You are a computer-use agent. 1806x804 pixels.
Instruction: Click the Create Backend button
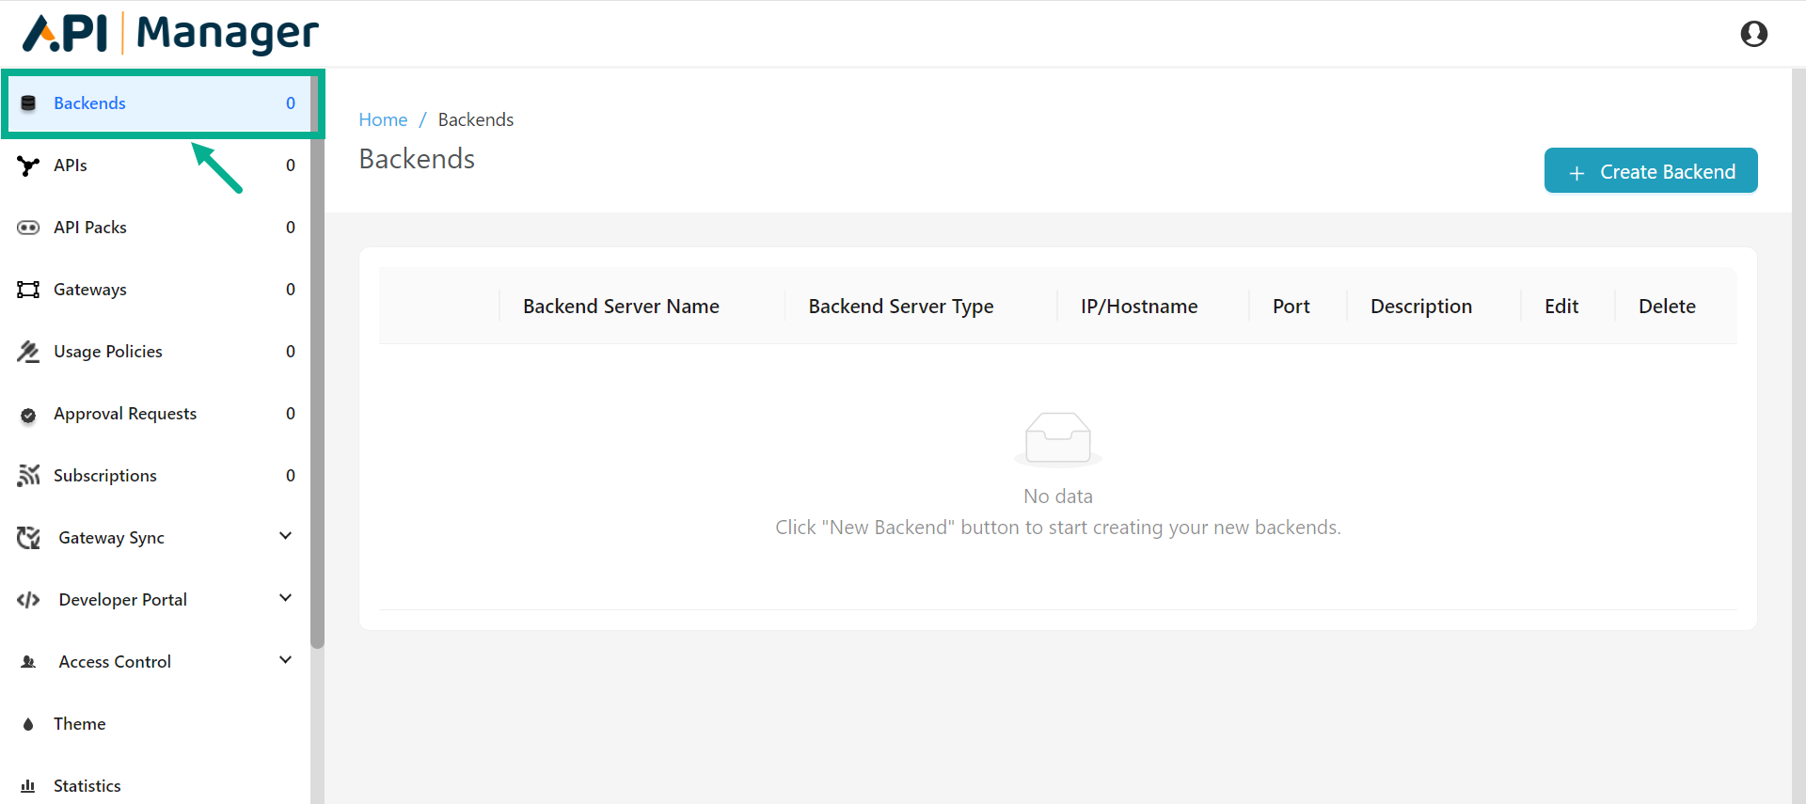click(1651, 170)
